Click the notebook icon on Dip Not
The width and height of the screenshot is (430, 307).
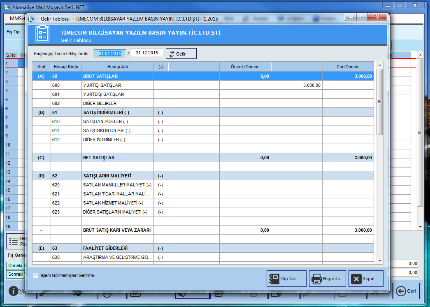274,279
